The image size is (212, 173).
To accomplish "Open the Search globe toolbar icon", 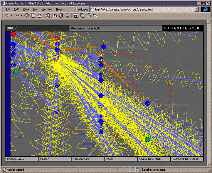I will click(48, 16).
